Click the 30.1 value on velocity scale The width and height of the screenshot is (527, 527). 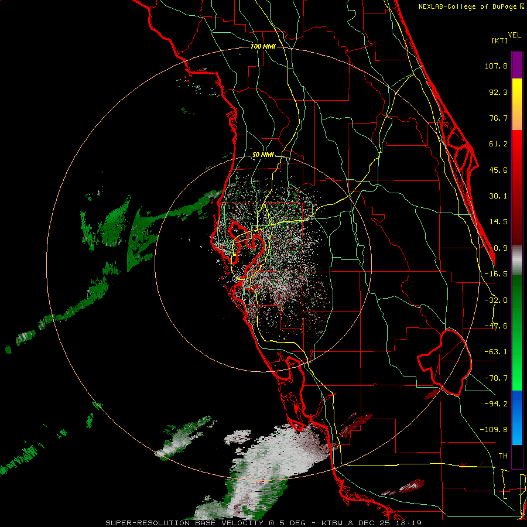pyautogui.click(x=498, y=196)
